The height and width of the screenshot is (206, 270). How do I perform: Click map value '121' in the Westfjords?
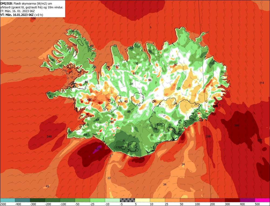[75, 45]
